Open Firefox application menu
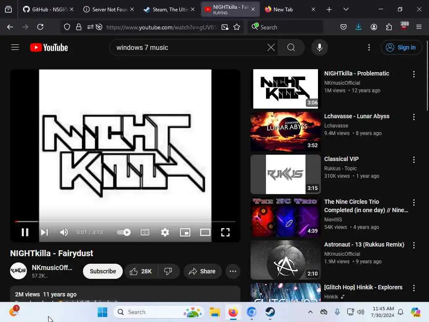The height and width of the screenshot is (322, 429). click(419, 27)
